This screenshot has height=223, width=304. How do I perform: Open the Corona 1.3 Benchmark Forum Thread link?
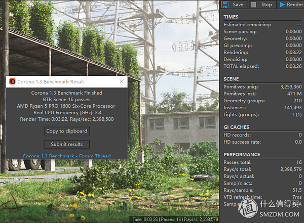[67, 156]
